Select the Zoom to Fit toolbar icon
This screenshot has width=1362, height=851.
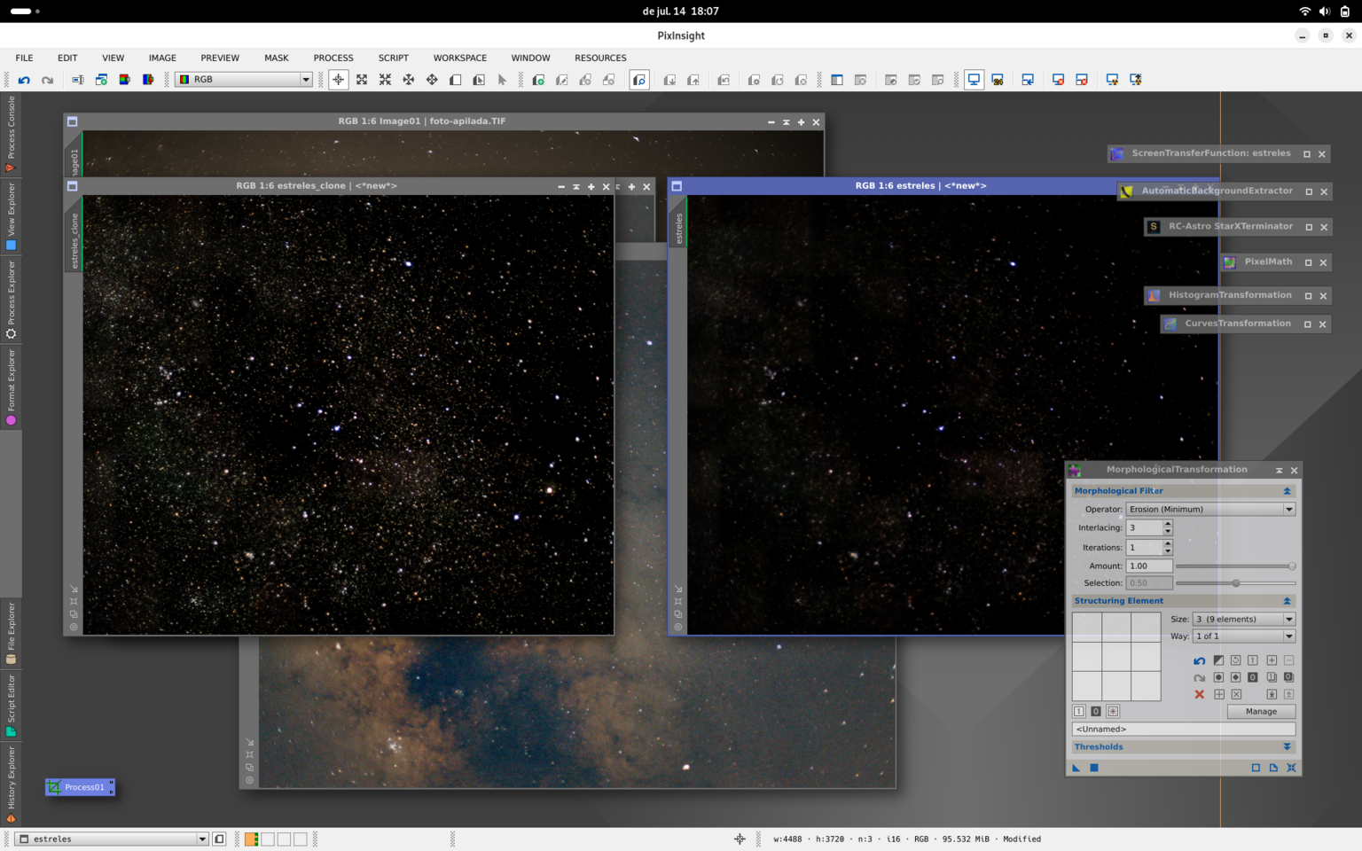click(x=362, y=80)
